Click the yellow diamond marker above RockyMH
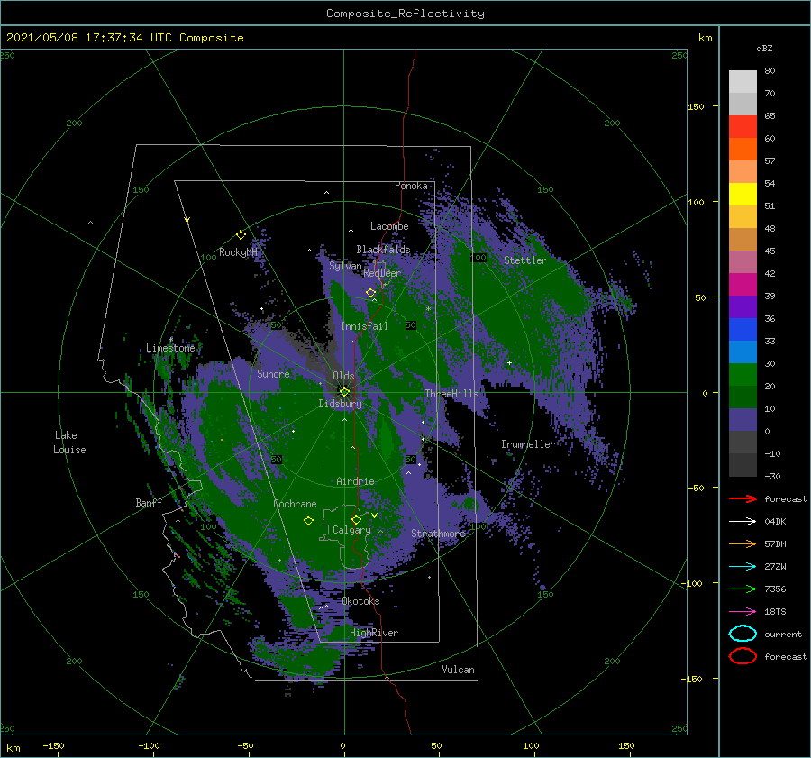 click(241, 235)
